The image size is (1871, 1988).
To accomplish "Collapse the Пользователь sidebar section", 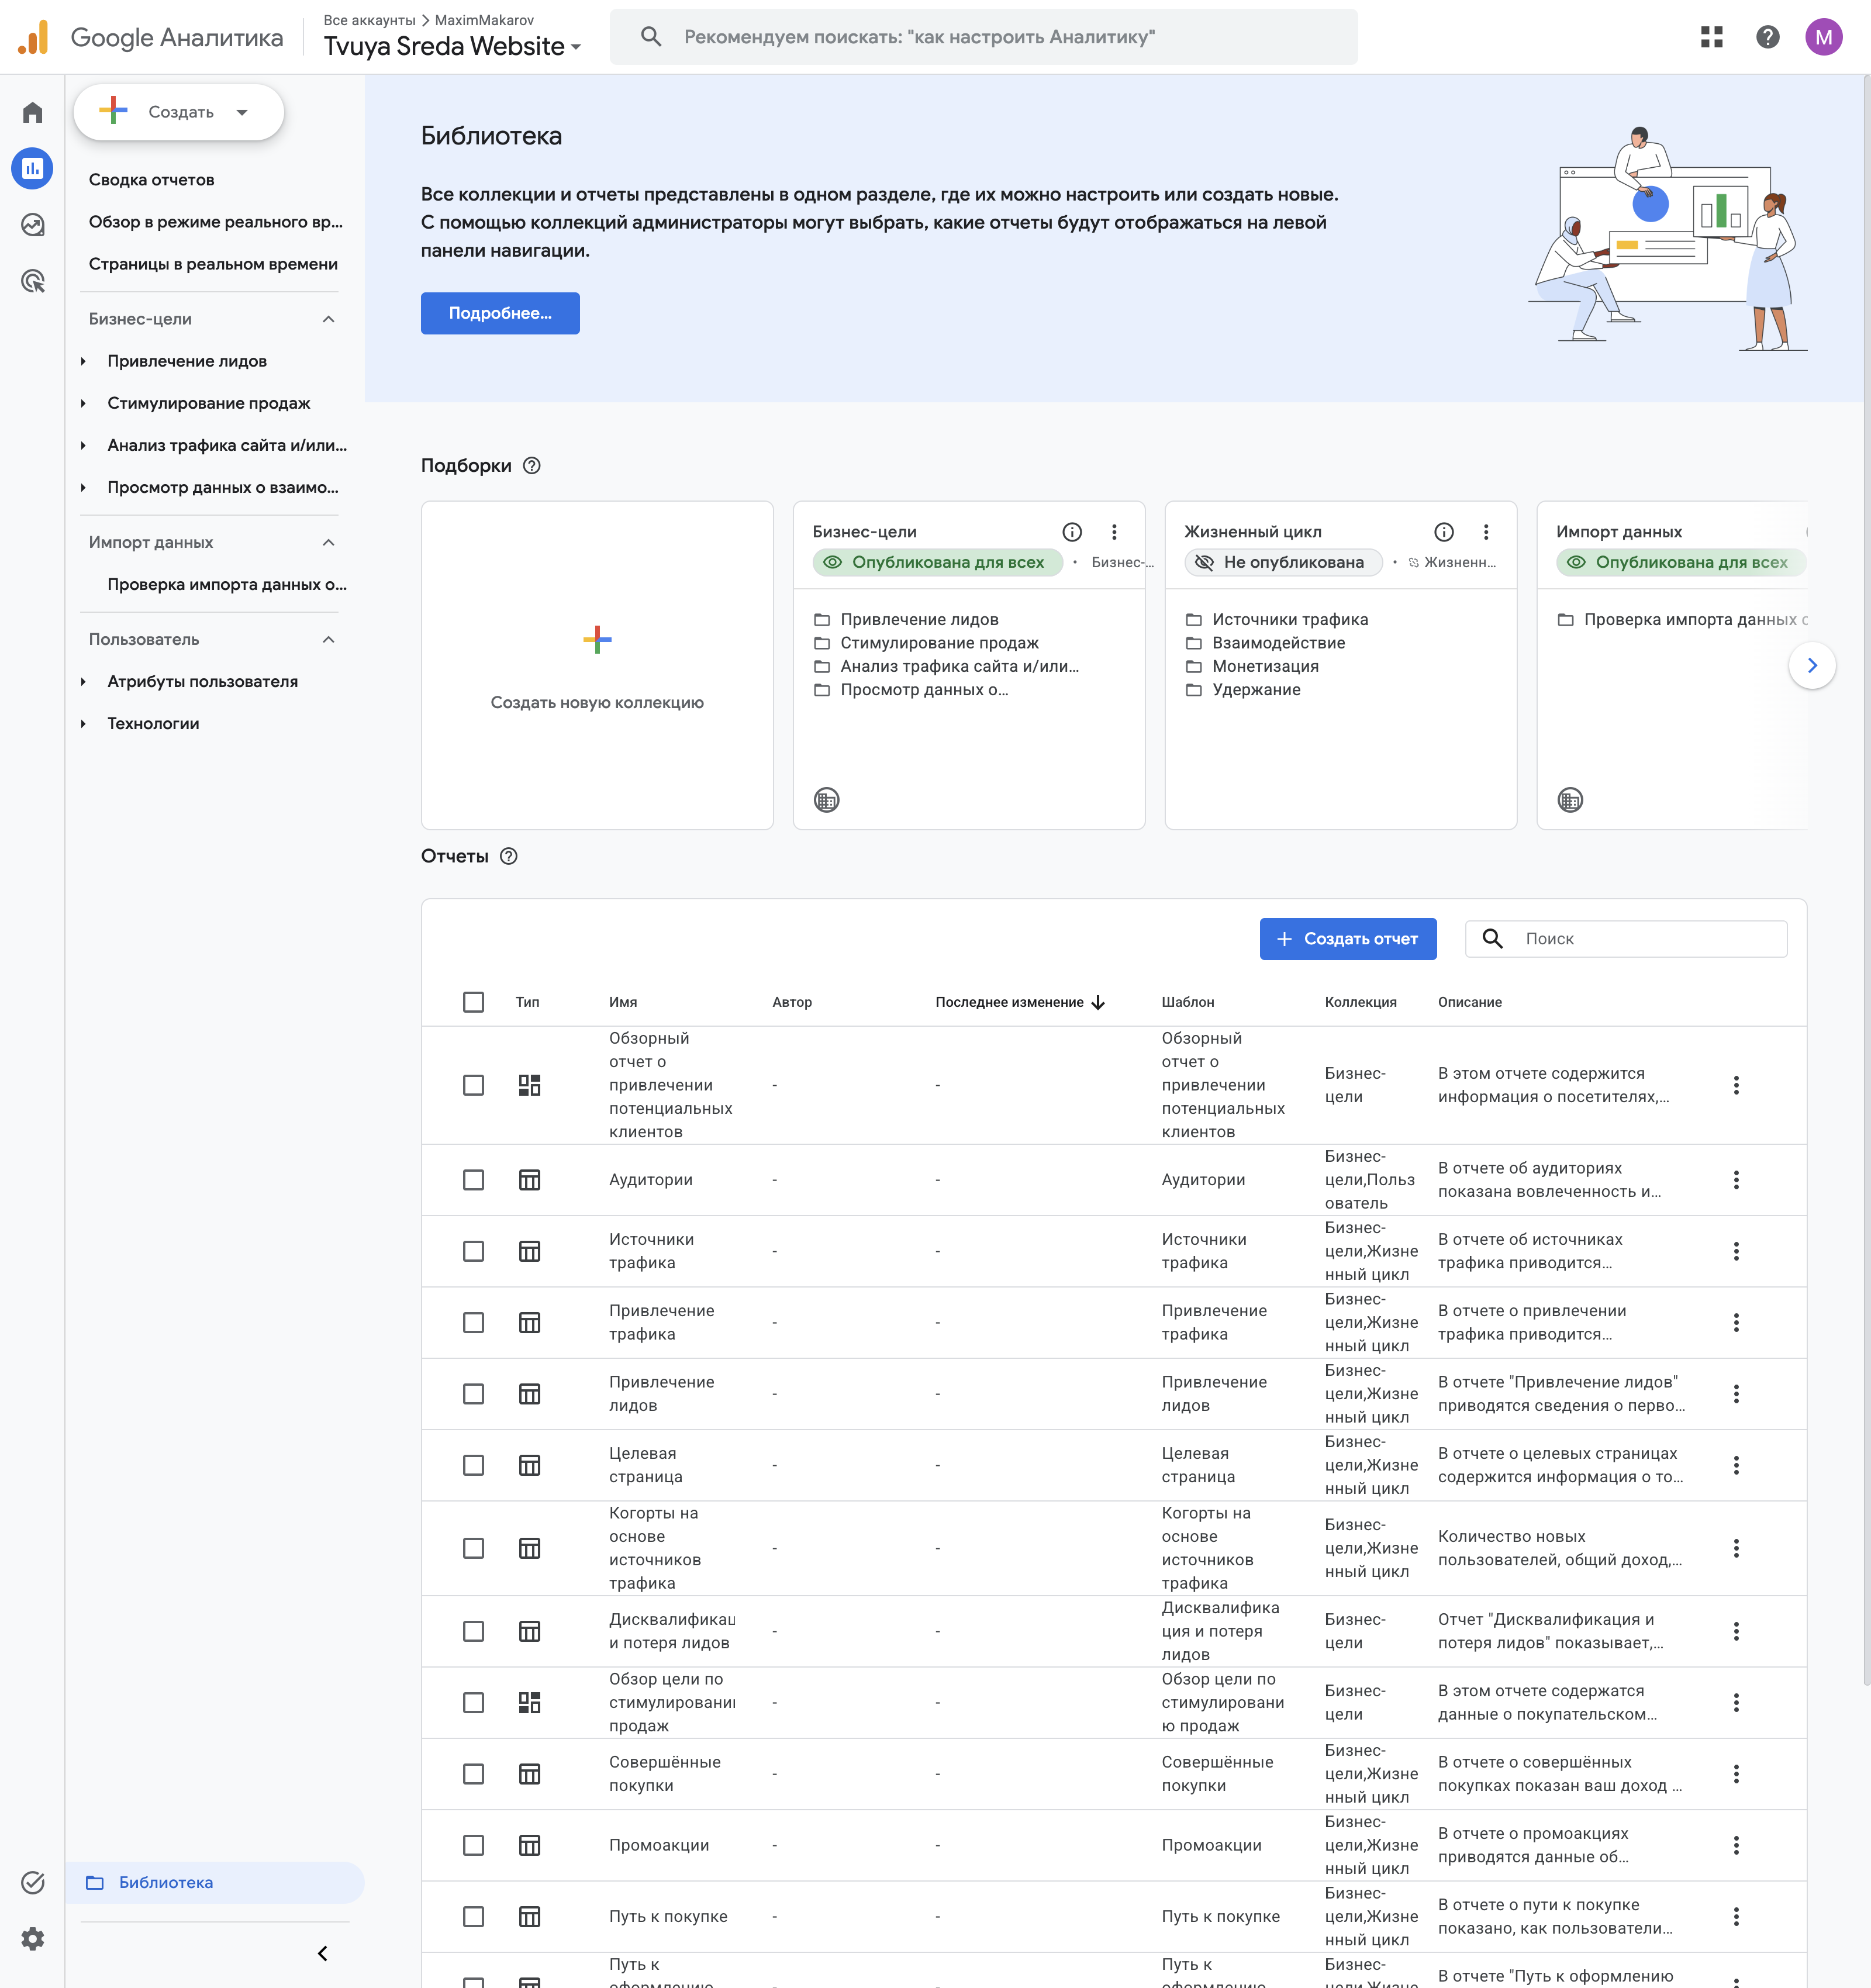I will [328, 639].
